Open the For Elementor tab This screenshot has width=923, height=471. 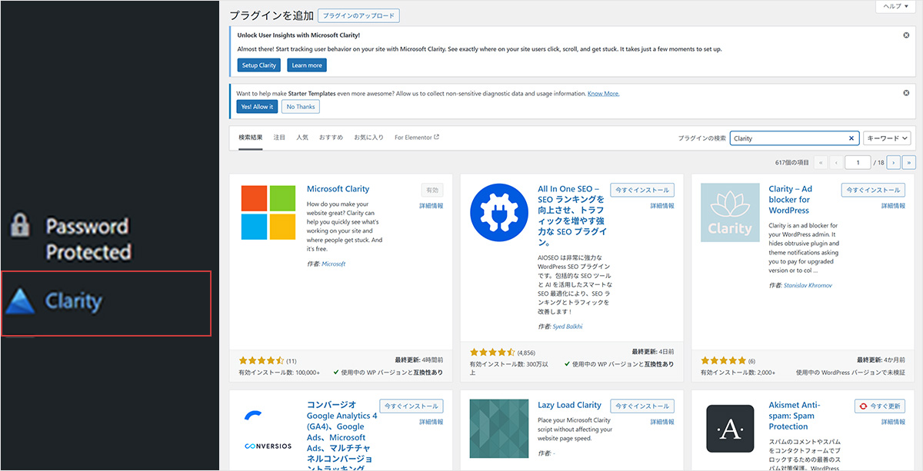click(417, 138)
